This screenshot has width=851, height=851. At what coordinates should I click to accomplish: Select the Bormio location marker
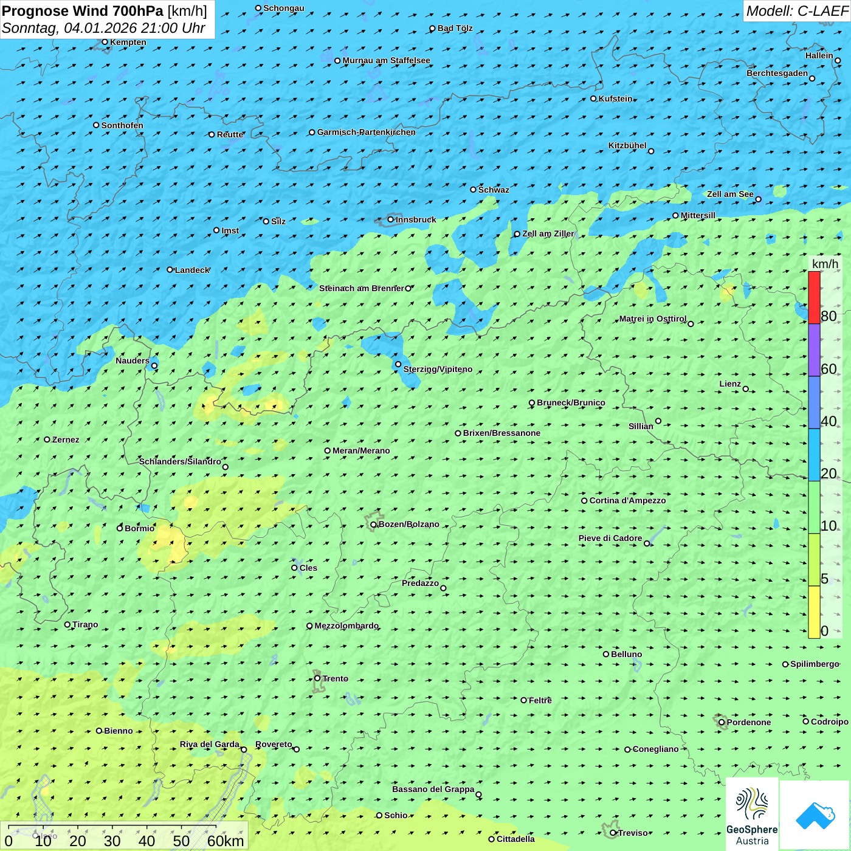pyautogui.click(x=120, y=528)
